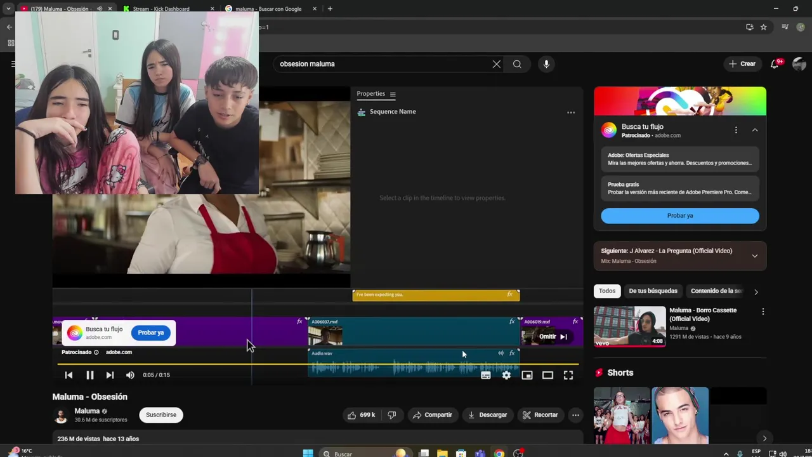Open Adobe: Ofertas Especiales link
The width and height of the screenshot is (812, 457).
tap(680, 159)
